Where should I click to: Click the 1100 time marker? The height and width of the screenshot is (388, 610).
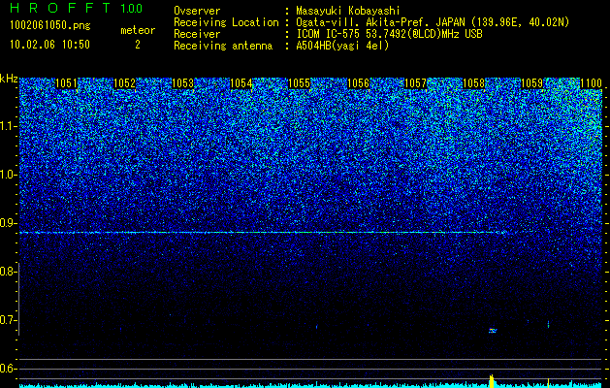tap(592, 83)
